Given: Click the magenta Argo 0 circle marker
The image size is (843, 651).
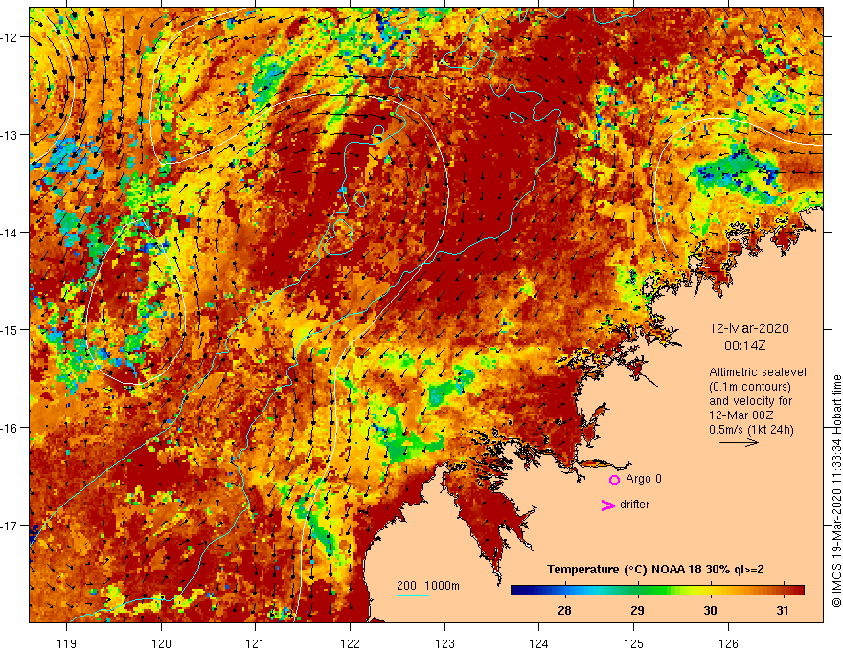Looking at the screenshot, I should coord(614,480).
